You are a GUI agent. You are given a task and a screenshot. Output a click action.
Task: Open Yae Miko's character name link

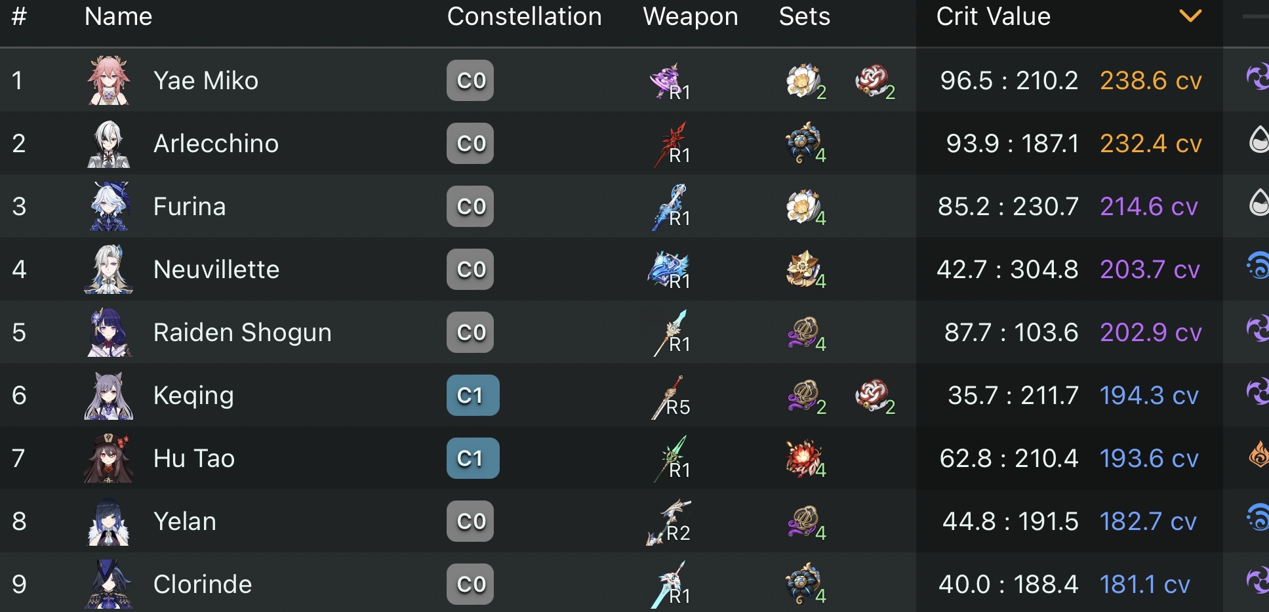click(x=205, y=81)
